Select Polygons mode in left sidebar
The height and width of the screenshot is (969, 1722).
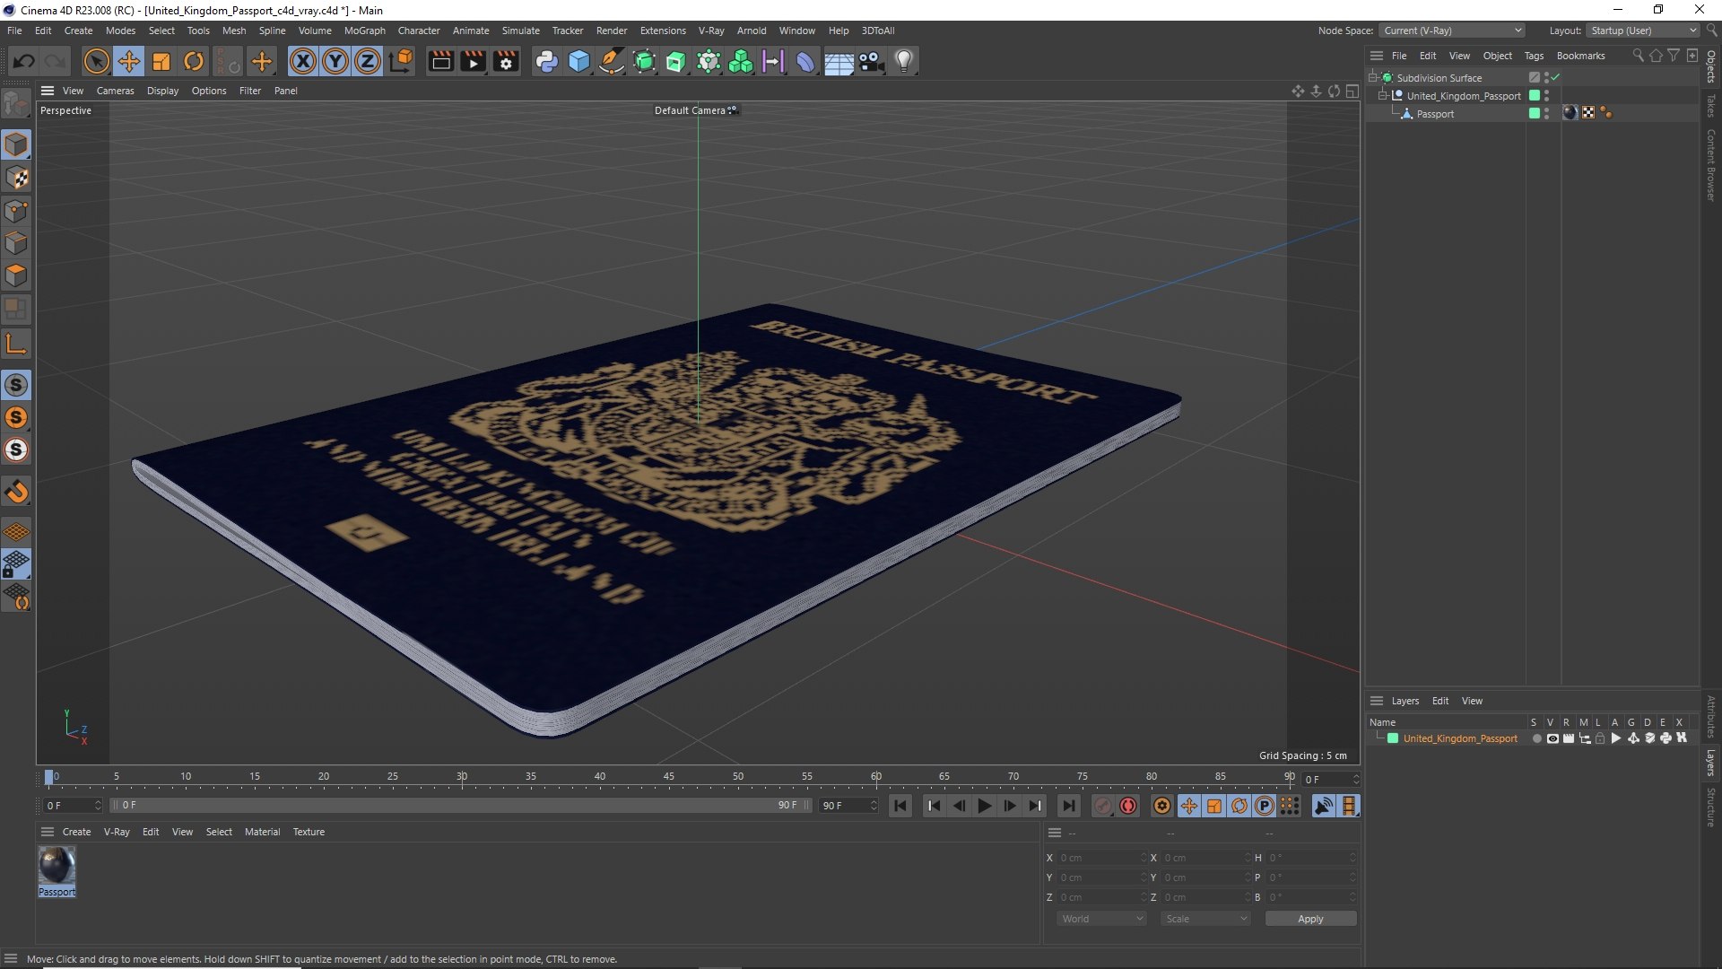16,275
